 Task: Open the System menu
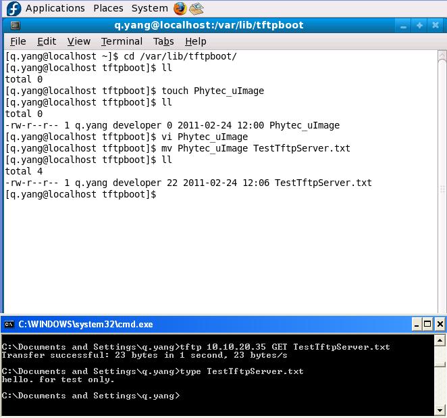(150, 8)
